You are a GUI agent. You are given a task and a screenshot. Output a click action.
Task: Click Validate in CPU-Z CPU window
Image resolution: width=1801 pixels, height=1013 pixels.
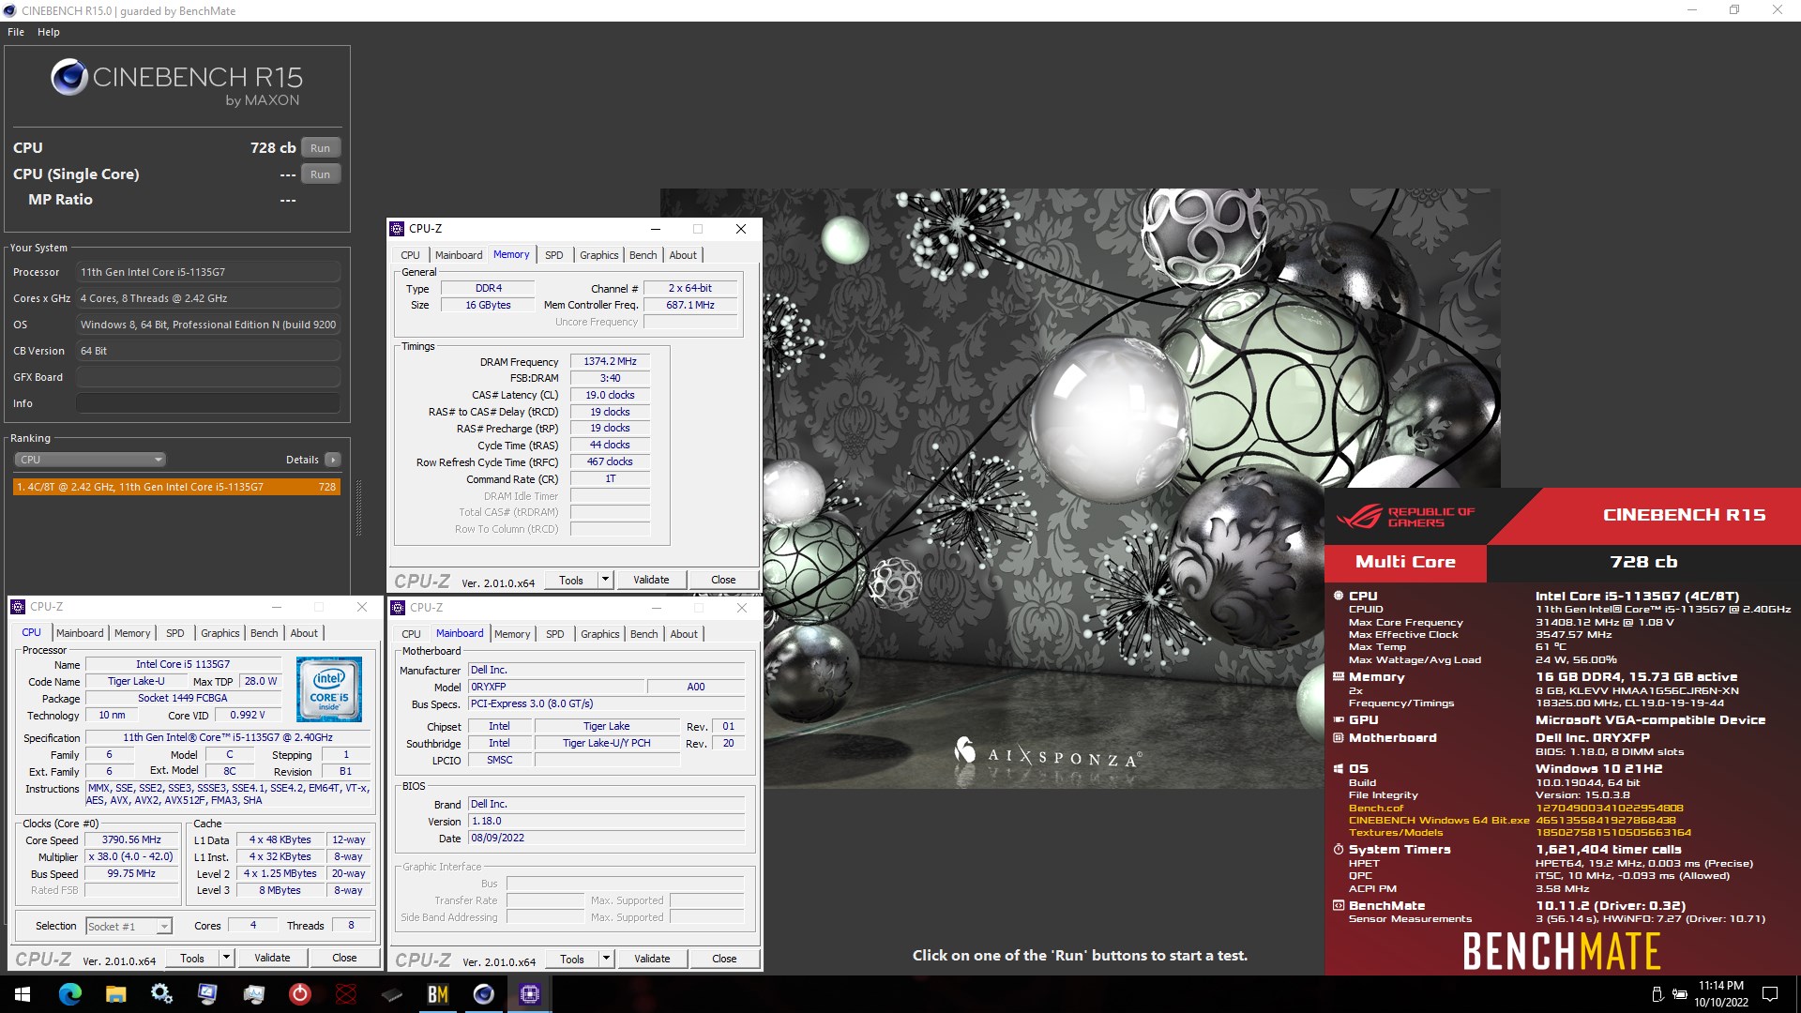[x=272, y=958]
